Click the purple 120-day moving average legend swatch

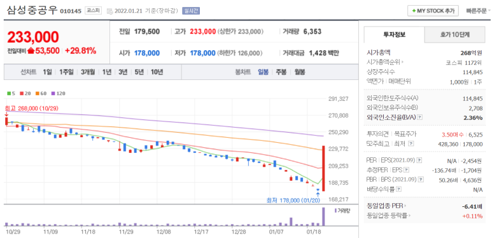click(52, 93)
